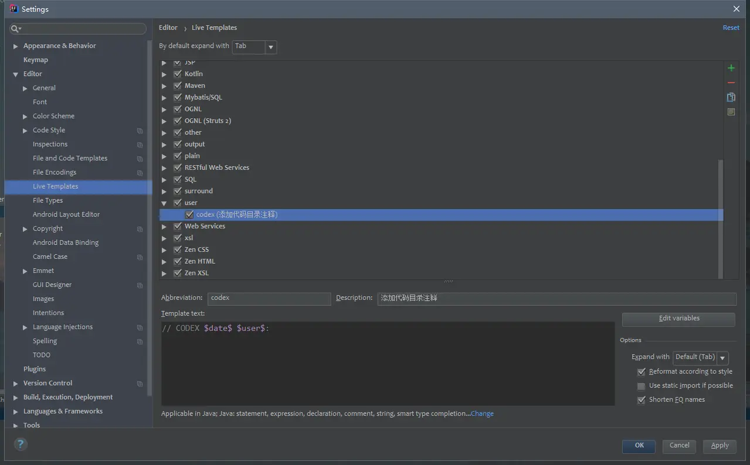This screenshot has width=750, height=465.
Task: Open the By default expand with dropdown
Action: [x=270, y=47]
